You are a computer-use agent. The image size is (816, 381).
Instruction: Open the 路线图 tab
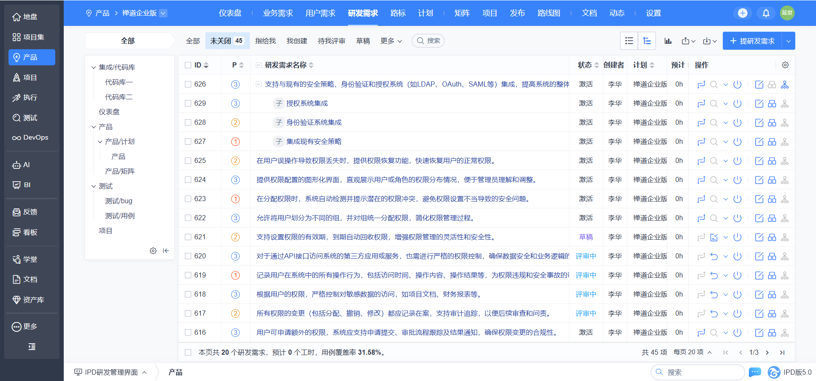tap(549, 13)
